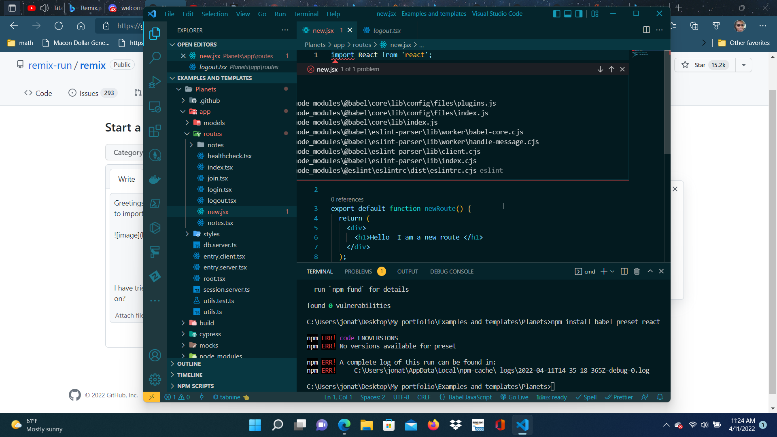Viewport: 777px width, 437px height.
Task: Click the Split Editor Right icon
Action: coord(646,30)
